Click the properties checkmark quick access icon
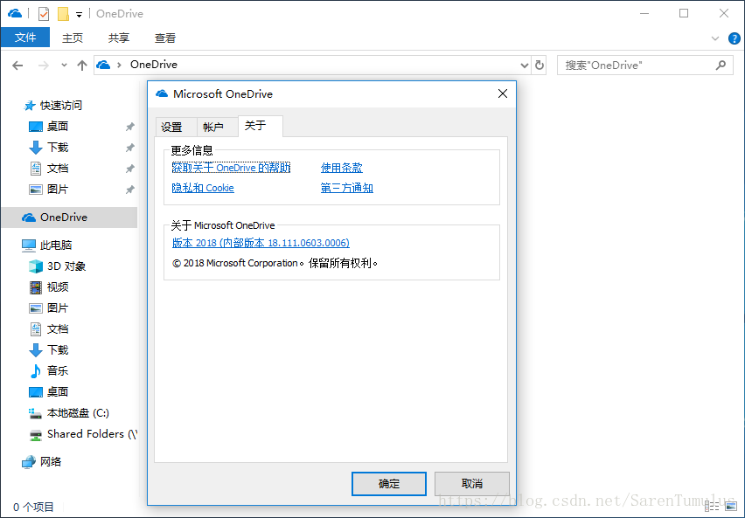The image size is (745, 518). tap(43, 14)
